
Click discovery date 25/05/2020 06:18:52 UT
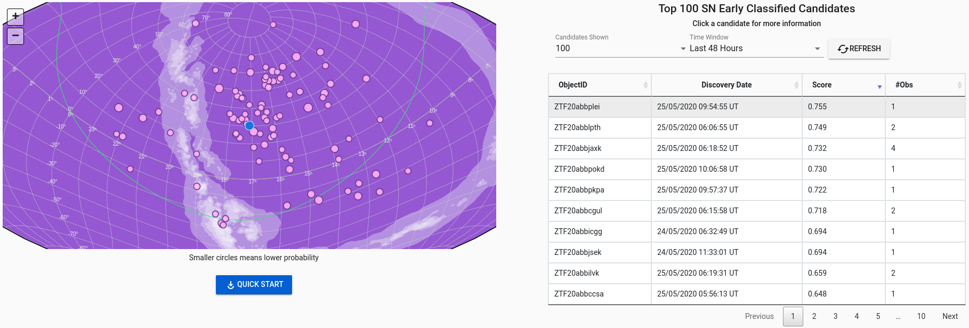698,148
